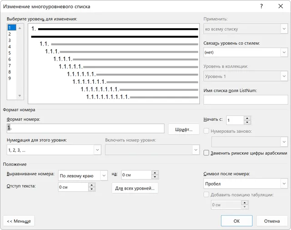This screenshot has width=291, height=230.
Task: Increase the 'Начать с' value
Action: point(247,118)
